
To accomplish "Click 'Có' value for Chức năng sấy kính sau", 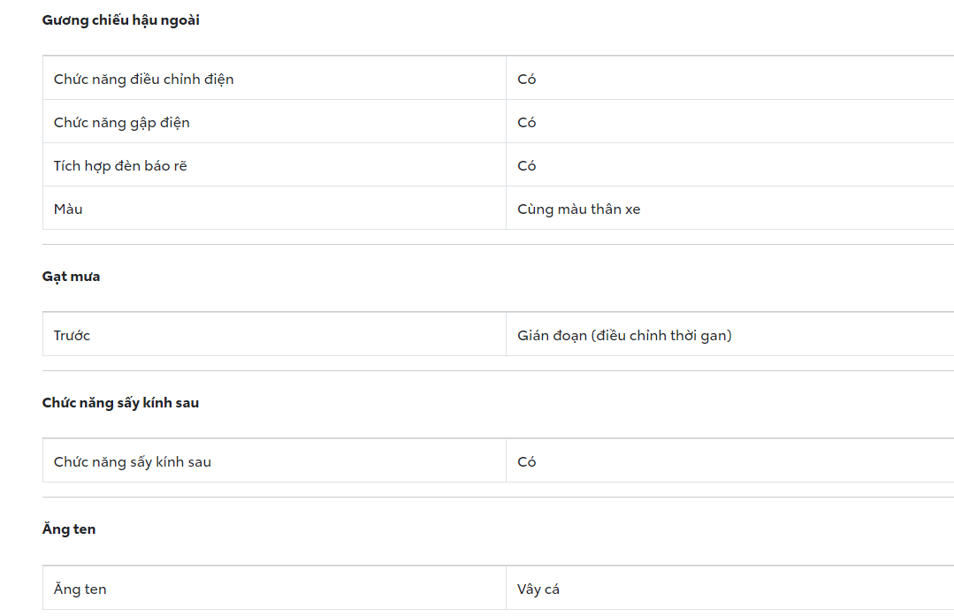I will [x=527, y=462].
